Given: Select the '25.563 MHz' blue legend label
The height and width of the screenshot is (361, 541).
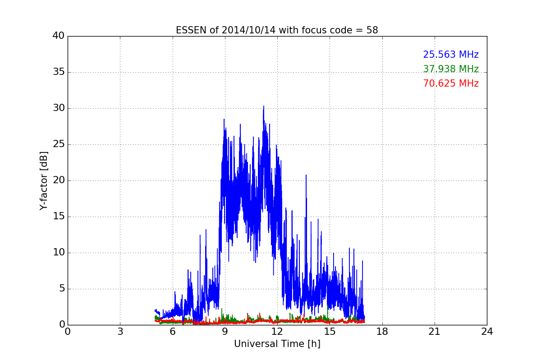Looking at the screenshot, I should (x=451, y=55).
